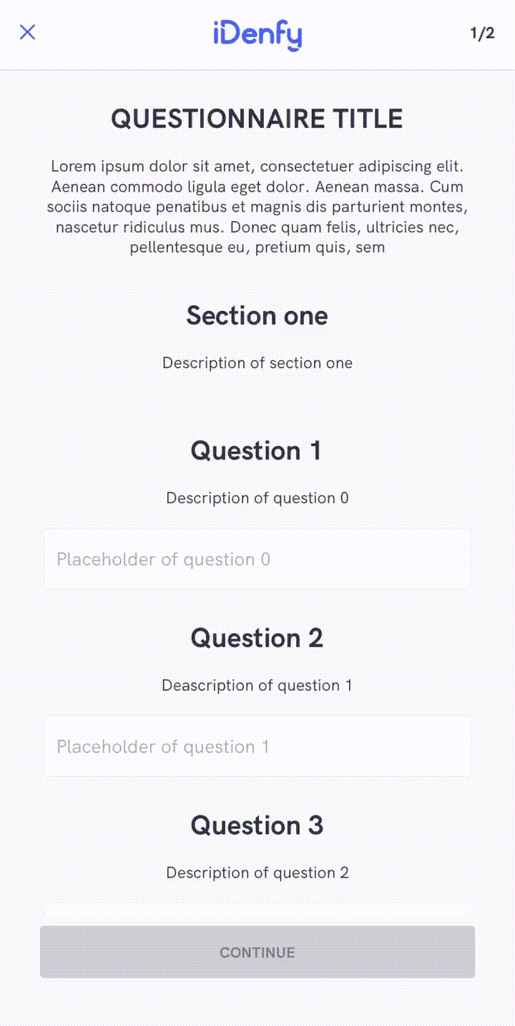This screenshot has height=1026, width=515.
Task: Click the iDenfy logo
Action: (x=257, y=34)
